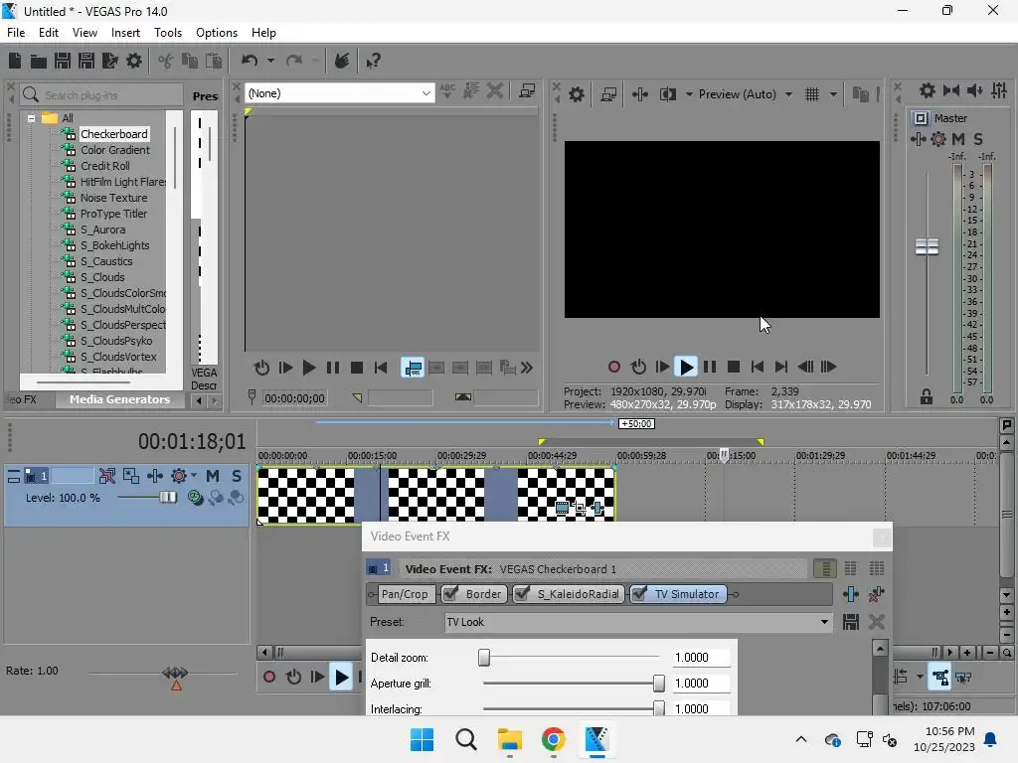Click Master bus FX icon
The width and height of the screenshot is (1018, 763).
(x=918, y=139)
